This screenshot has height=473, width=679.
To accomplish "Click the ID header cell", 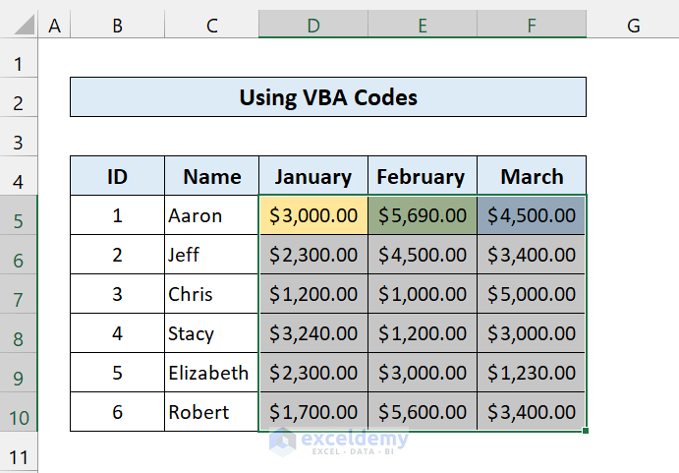I will [117, 176].
